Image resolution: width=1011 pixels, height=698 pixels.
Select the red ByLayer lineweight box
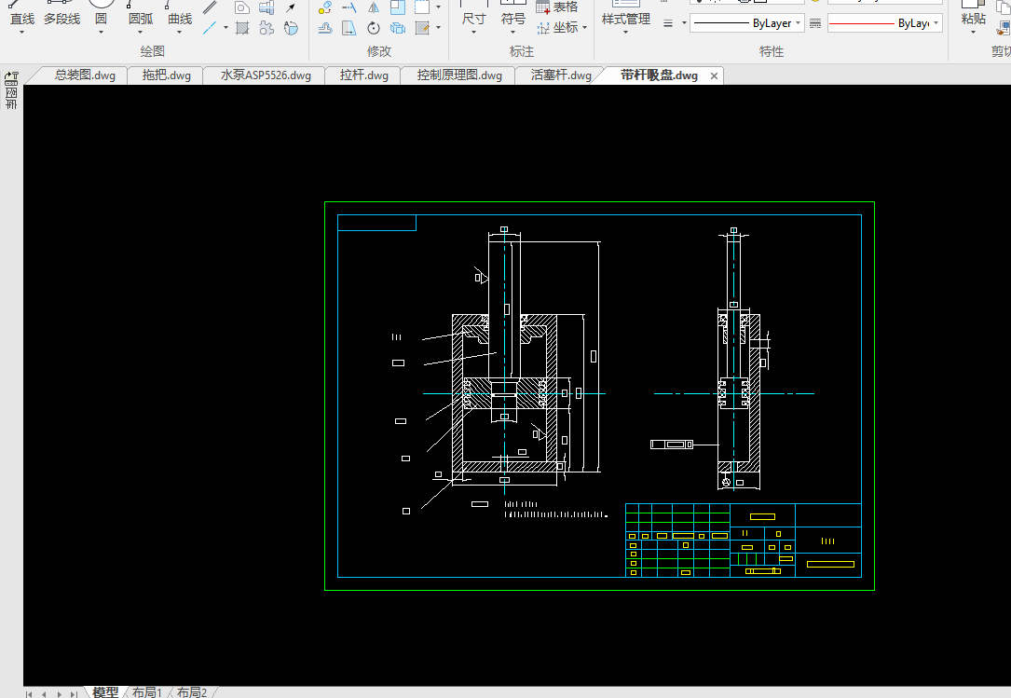(883, 23)
